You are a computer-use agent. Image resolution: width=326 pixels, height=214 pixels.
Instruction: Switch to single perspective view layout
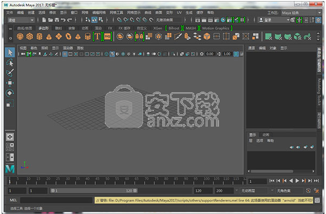[10, 137]
